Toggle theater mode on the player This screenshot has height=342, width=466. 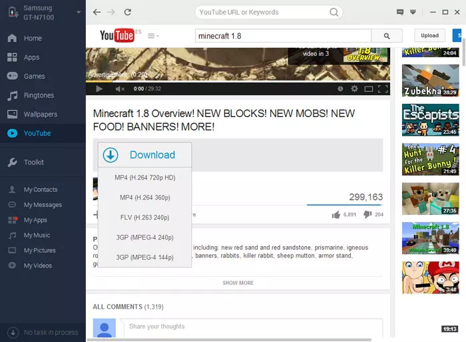[369, 89]
